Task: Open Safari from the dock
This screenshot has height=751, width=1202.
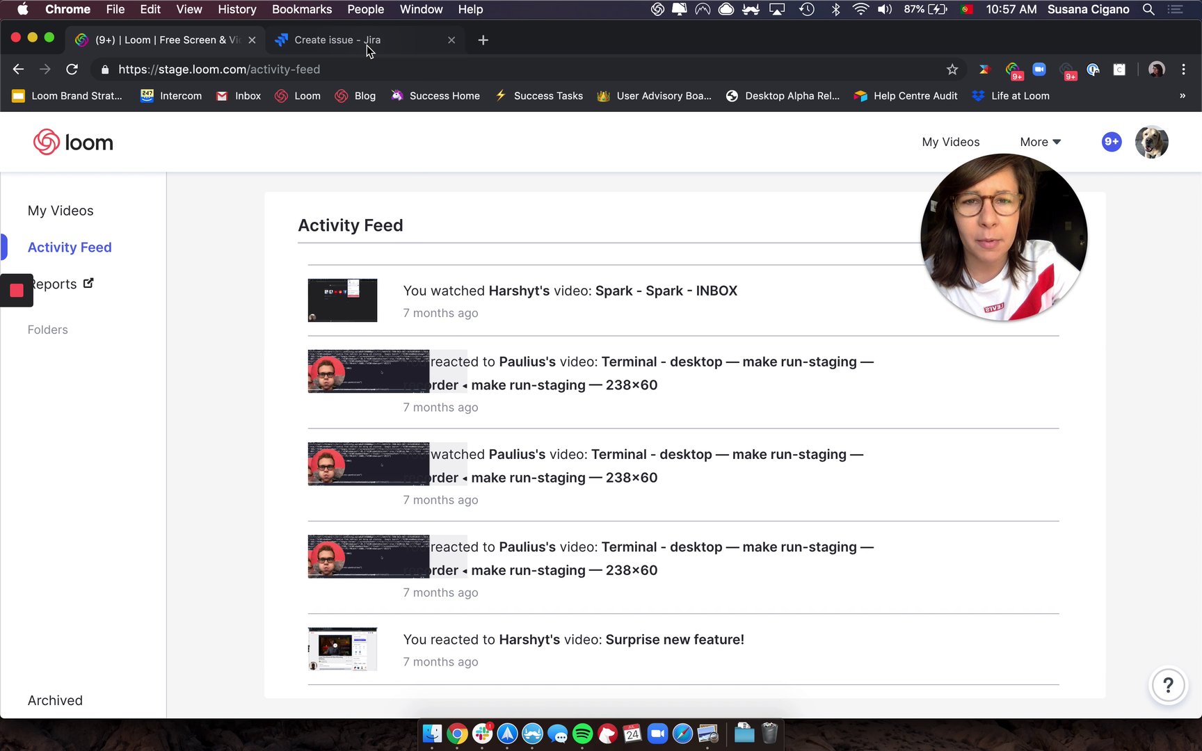Action: (682, 734)
